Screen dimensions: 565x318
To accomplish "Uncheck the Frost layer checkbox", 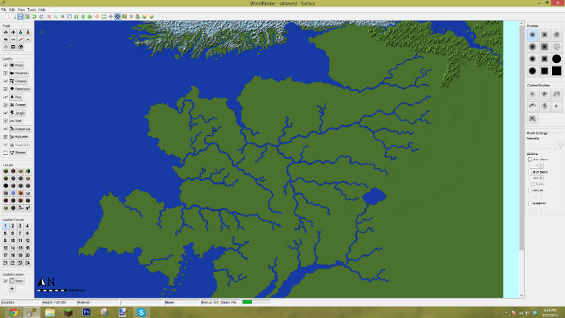I will pos(6,65).
